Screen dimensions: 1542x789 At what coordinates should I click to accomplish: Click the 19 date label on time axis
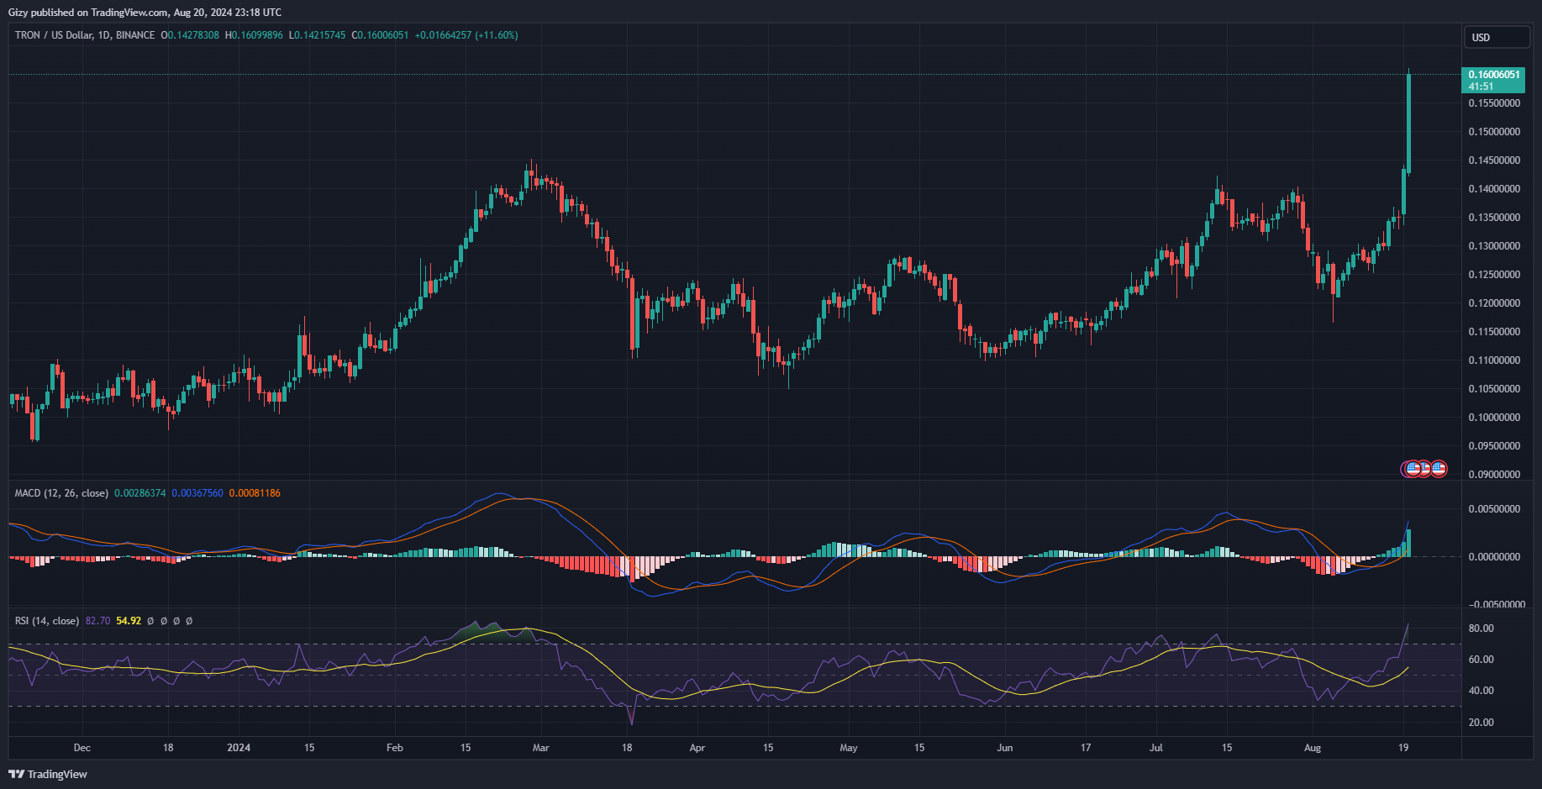pos(1403,748)
